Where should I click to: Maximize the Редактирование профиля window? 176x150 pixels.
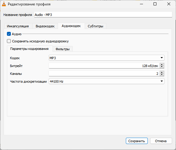155,4
